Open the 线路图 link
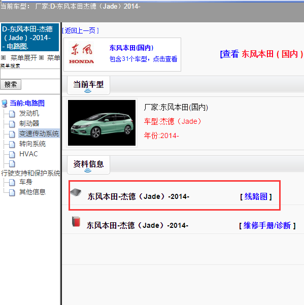The image size is (304, 305). (256, 196)
